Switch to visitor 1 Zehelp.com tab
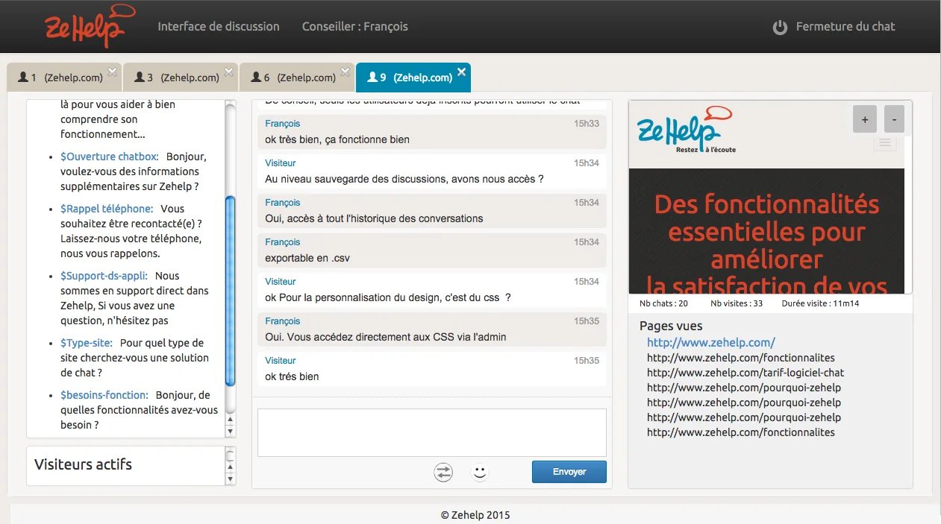Image resolution: width=941 pixels, height=524 pixels. (x=64, y=78)
